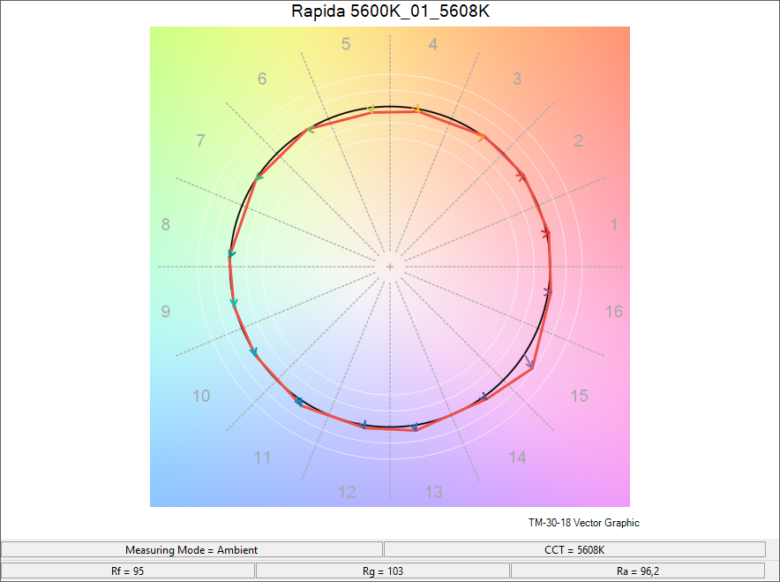Click hue bin number 10 label

click(x=201, y=396)
